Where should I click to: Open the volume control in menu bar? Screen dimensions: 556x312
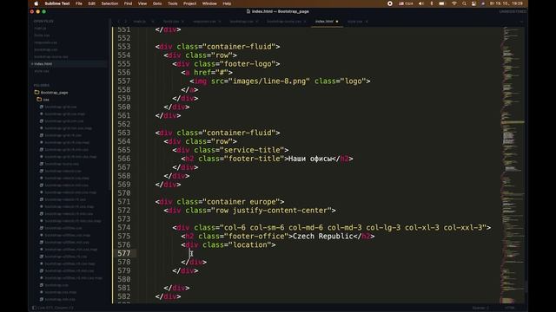click(420, 3)
